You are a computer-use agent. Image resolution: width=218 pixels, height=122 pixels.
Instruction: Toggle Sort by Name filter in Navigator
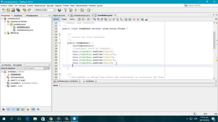click(x=33, y=109)
